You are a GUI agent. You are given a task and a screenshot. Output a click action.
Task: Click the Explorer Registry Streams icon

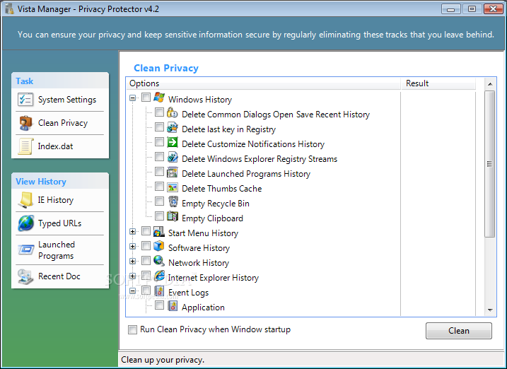click(173, 157)
